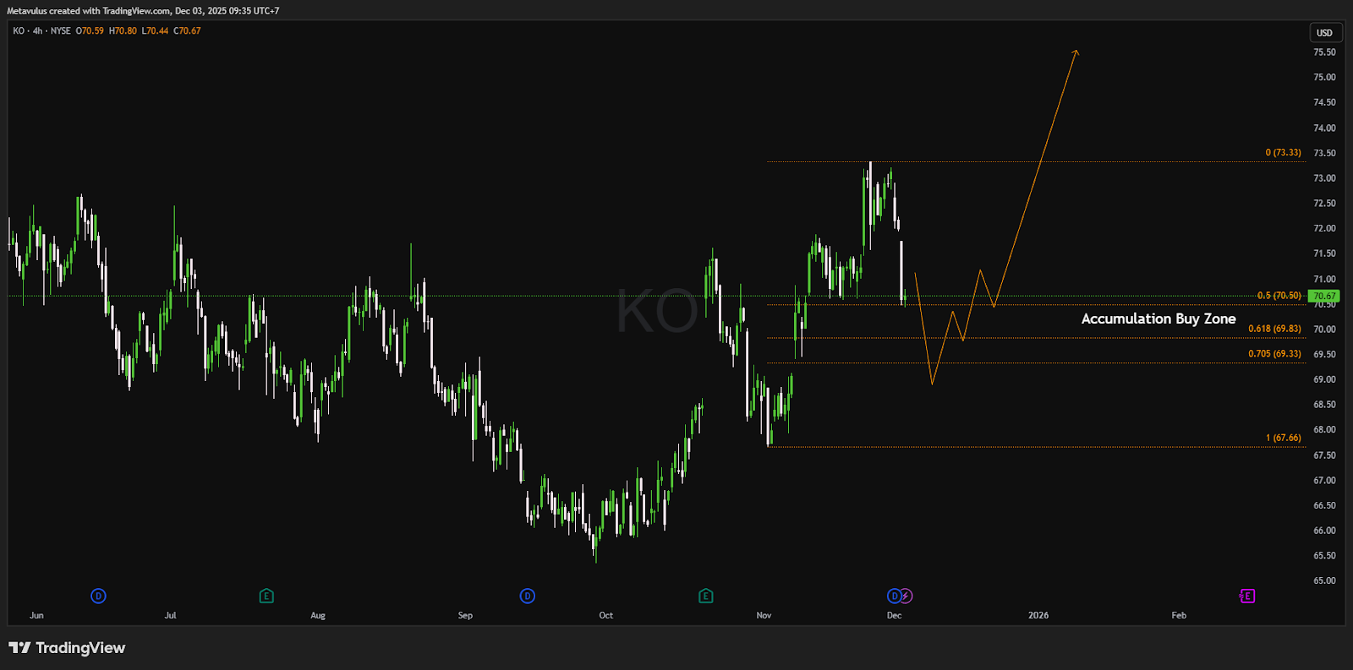Click the blue dividend marker above Dec
Viewport: 1353px width, 670px height.
[x=894, y=596]
